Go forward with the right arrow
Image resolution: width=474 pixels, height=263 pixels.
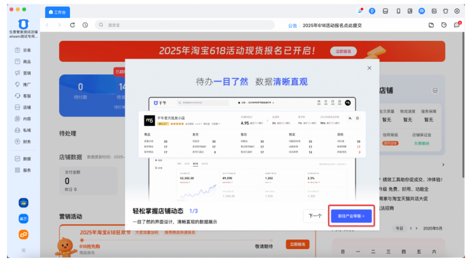click(x=59, y=25)
